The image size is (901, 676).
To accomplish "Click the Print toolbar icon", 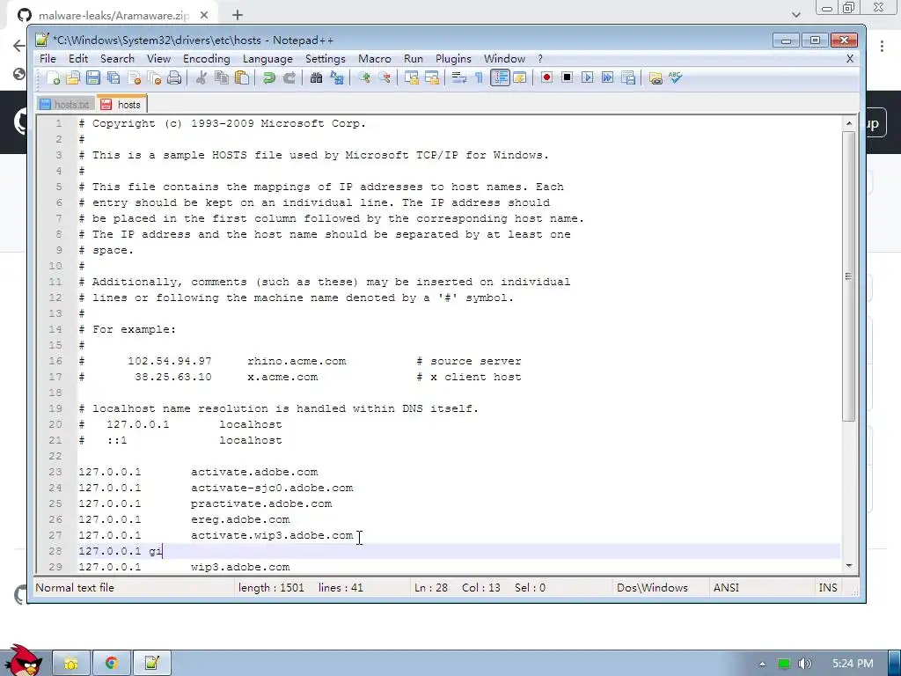I will (x=174, y=77).
